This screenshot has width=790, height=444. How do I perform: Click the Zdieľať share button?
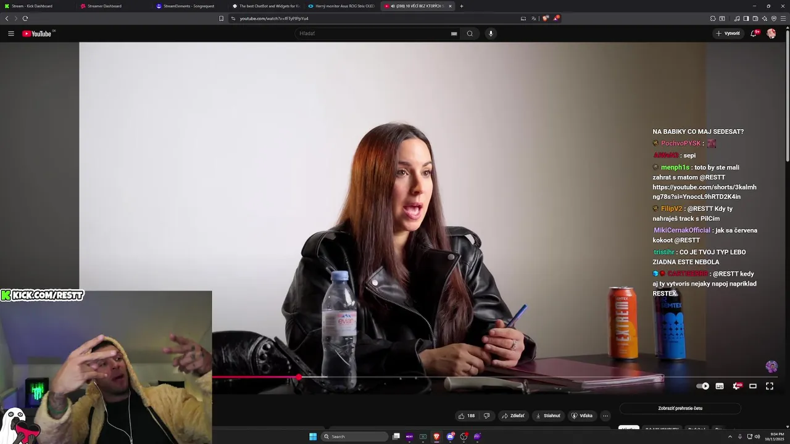[x=513, y=416]
